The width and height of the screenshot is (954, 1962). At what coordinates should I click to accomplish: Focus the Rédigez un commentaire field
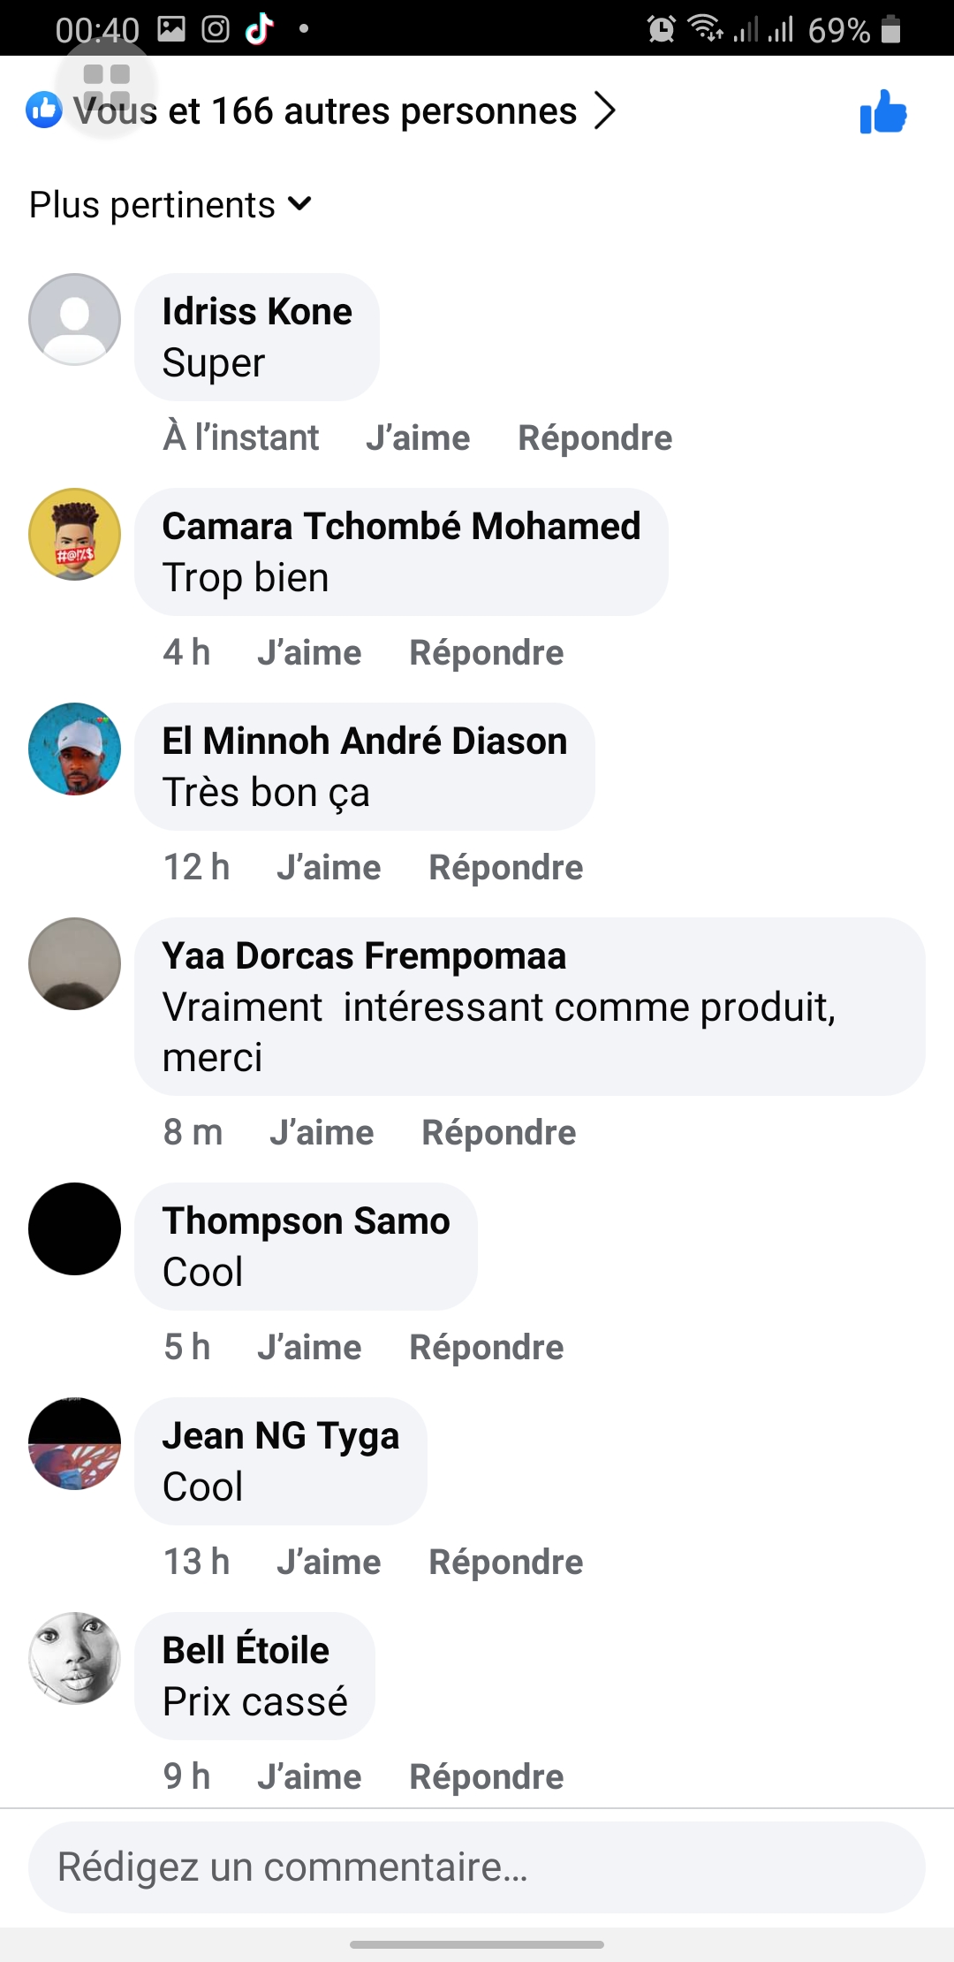point(477,1867)
